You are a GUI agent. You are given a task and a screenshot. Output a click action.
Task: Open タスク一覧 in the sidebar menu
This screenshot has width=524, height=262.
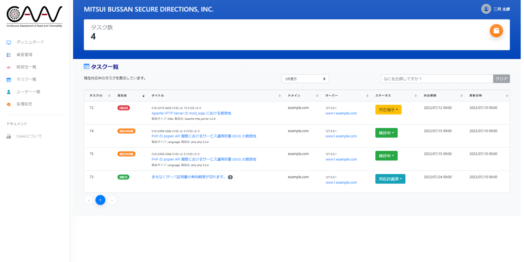tap(26, 79)
